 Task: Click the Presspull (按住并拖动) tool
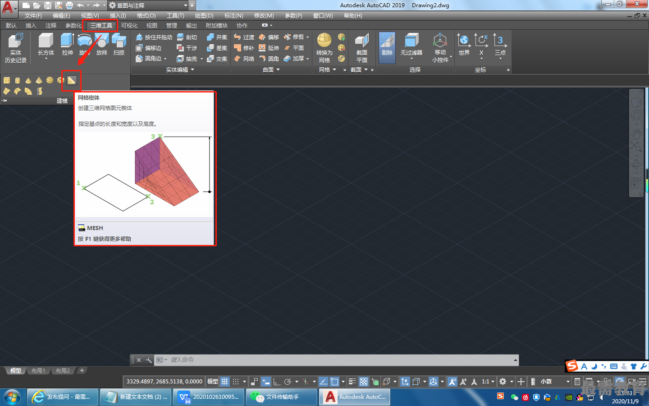coord(154,37)
